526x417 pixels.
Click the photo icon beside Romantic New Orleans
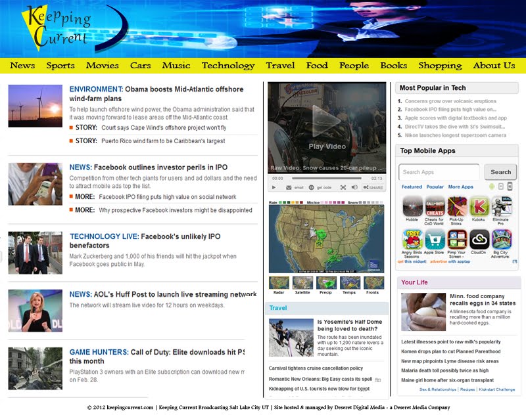377,380
